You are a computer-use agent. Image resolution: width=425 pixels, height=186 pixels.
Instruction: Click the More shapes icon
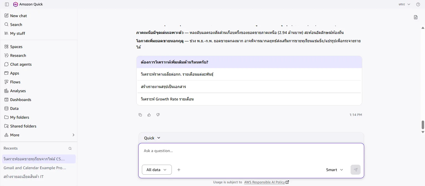(6, 135)
